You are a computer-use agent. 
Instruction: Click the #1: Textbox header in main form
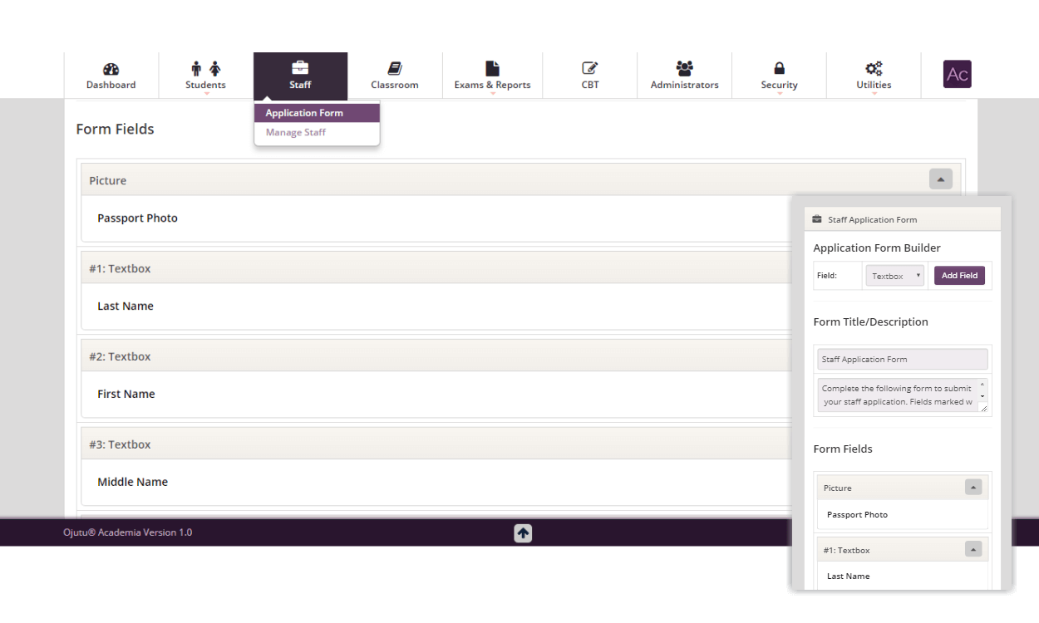[x=121, y=269]
